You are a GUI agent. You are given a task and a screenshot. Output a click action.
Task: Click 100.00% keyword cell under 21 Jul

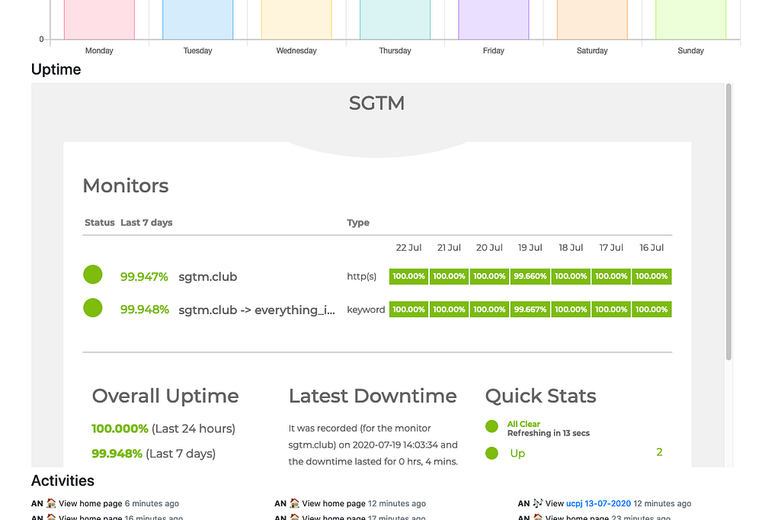[x=449, y=310]
